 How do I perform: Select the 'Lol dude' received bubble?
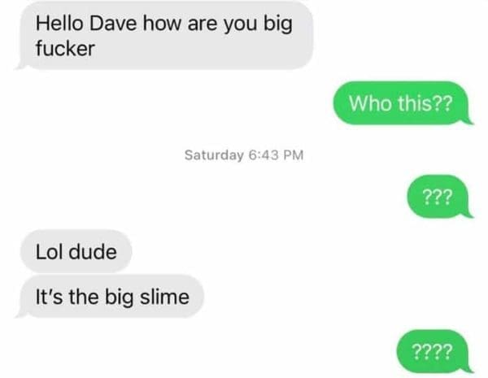click(x=76, y=251)
